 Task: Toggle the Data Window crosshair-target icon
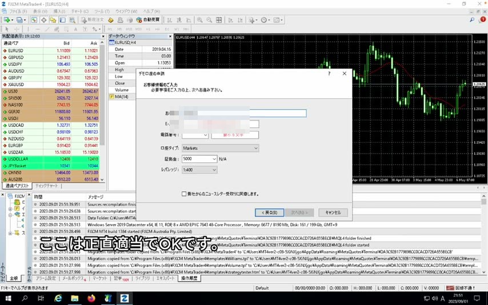point(43,20)
